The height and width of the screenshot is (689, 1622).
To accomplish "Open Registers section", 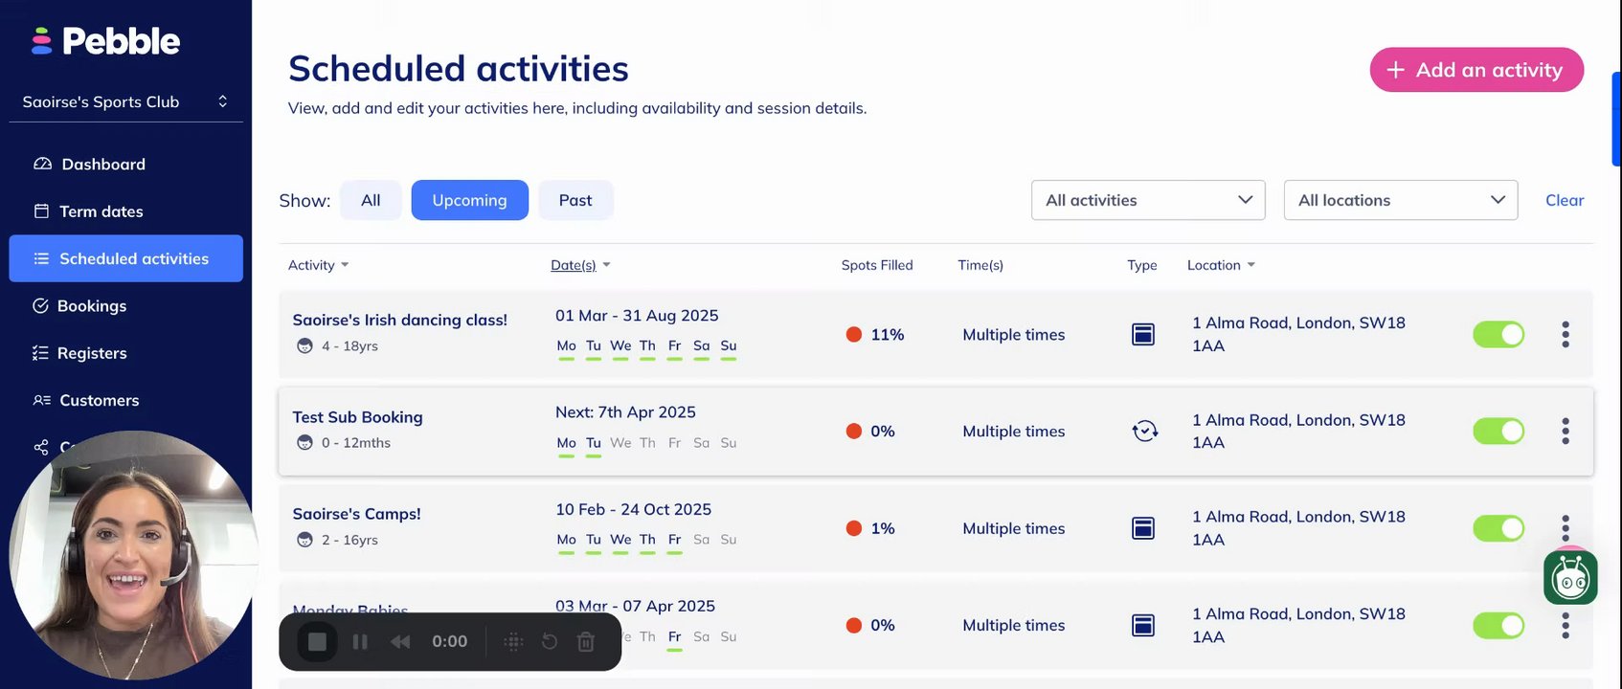I will 125,353.
